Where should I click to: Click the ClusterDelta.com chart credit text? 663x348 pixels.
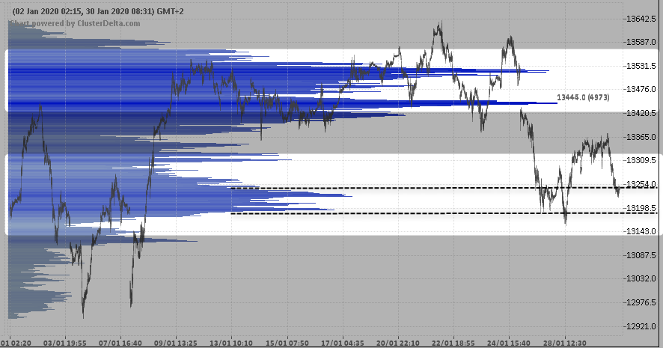coord(75,22)
